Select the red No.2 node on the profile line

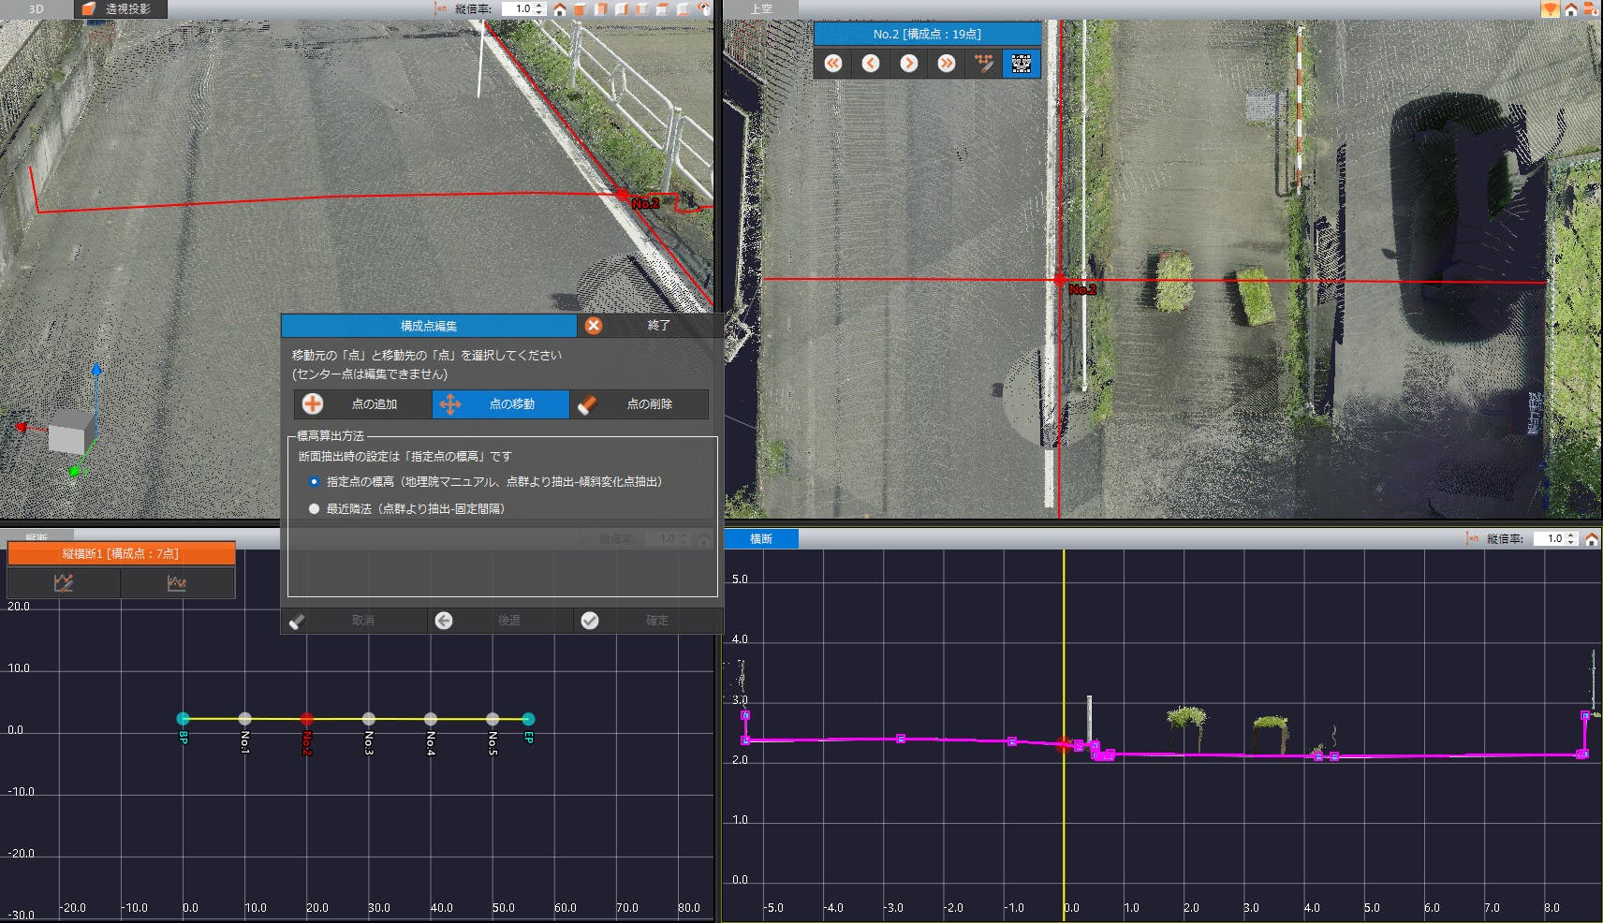(306, 719)
